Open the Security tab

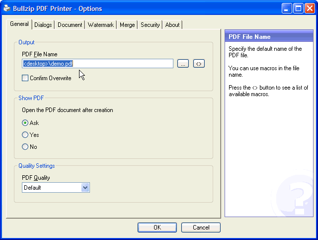click(150, 25)
